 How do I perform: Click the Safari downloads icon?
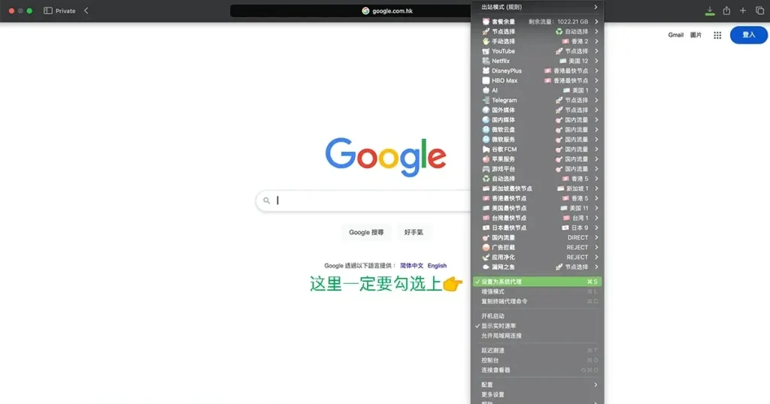[x=709, y=11]
